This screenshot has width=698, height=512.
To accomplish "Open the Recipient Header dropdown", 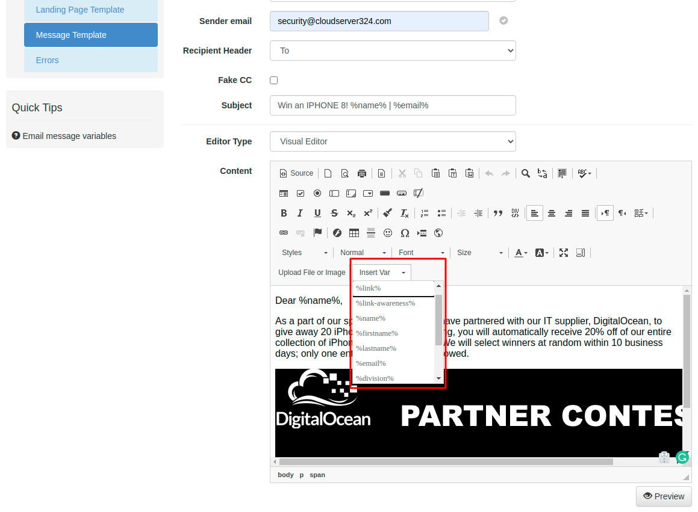I will tap(393, 51).
